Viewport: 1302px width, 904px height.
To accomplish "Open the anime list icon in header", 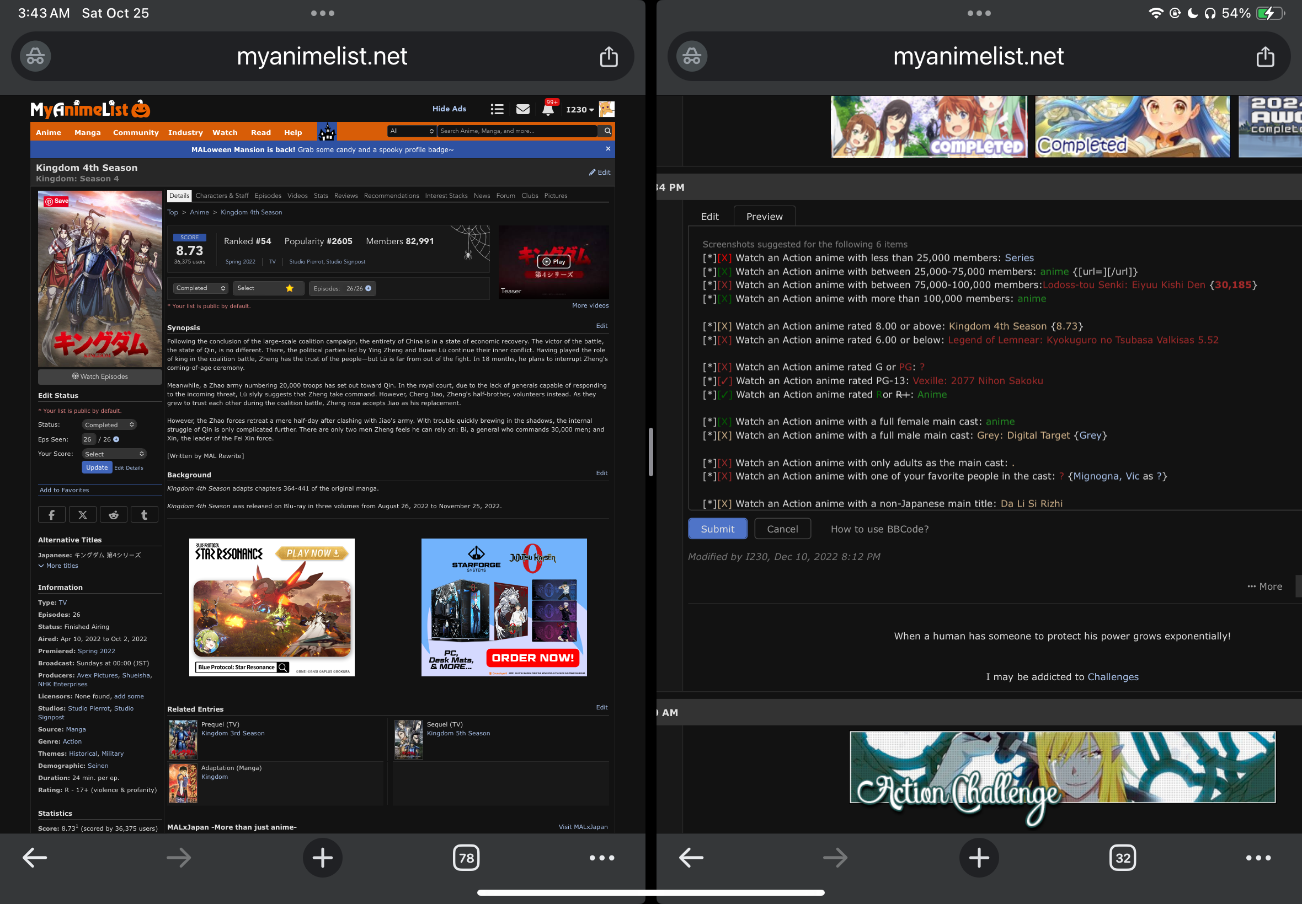I will click(497, 109).
